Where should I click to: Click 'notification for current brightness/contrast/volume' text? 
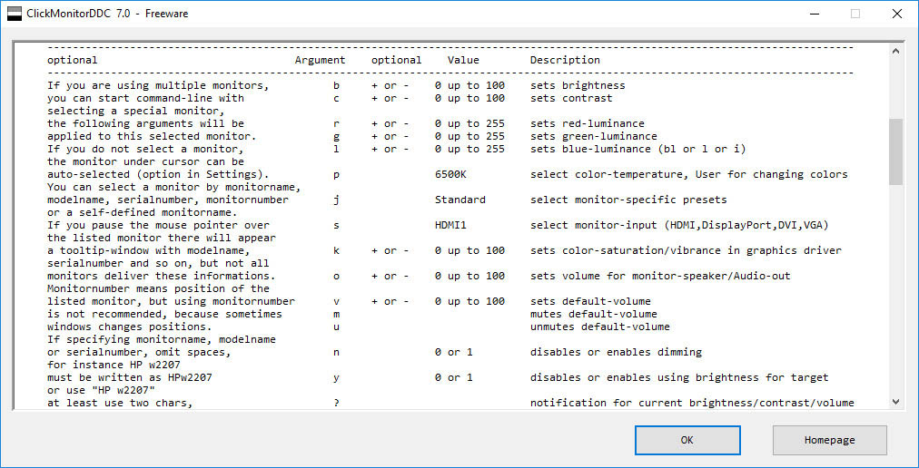coord(692,403)
